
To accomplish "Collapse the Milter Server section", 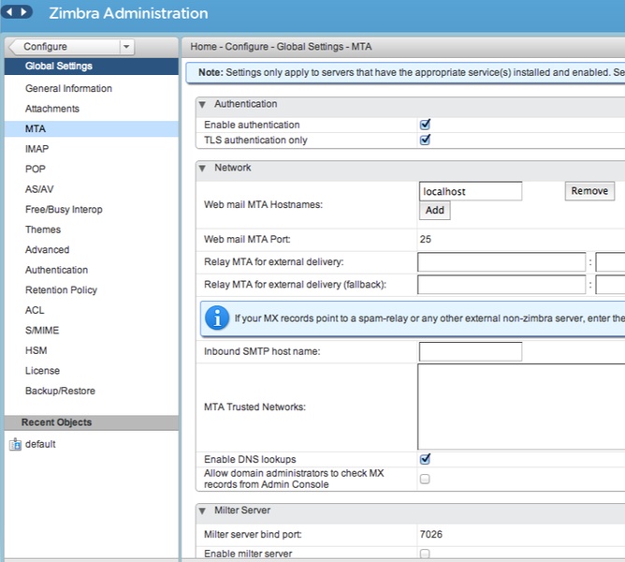I will pyautogui.click(x=203, y=510).
